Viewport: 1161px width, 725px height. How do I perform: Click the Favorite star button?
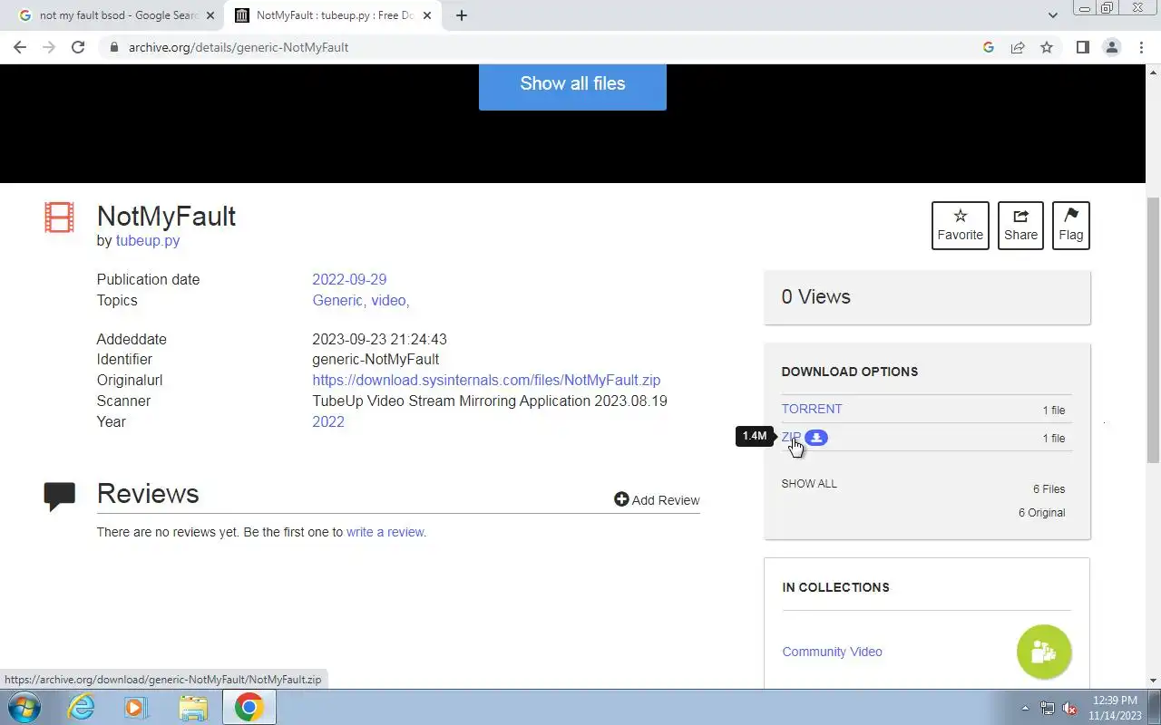(x=960, y=226)
